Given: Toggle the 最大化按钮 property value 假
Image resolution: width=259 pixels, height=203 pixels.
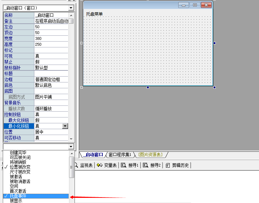Looking at the screenshot, I should point(51,120).
